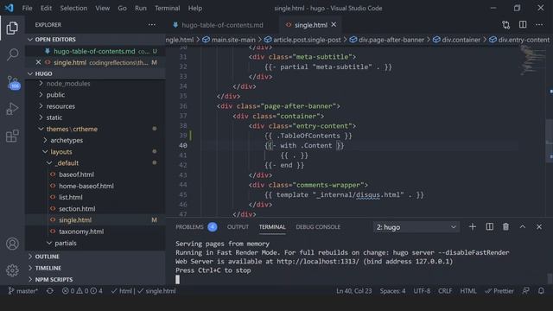Expand the resources folder

point(60,106)
